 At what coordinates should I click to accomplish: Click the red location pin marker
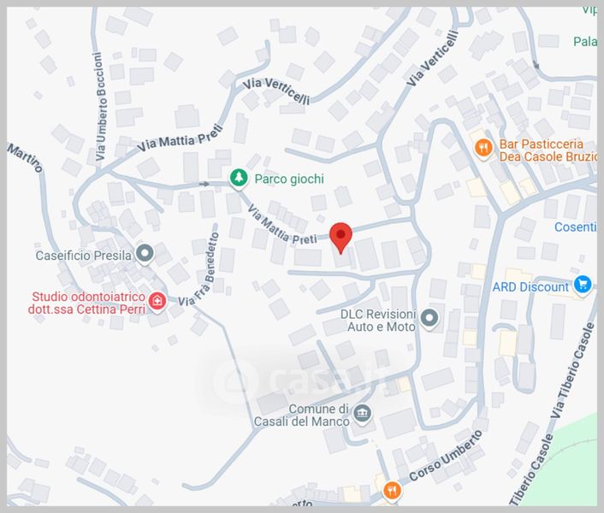pyautogui.click(x=340, y=238)
